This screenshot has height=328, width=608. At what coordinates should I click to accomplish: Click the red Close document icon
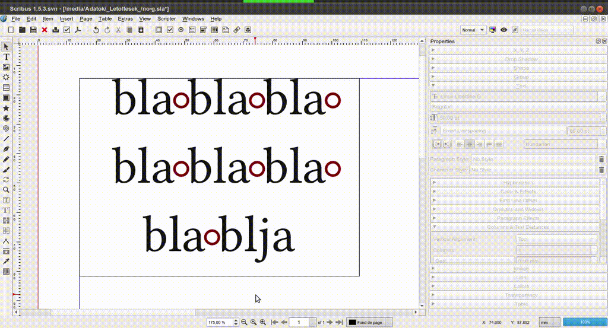pos(45,30)
